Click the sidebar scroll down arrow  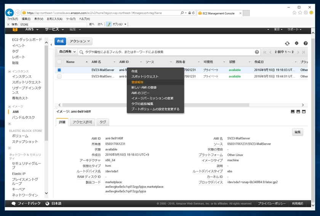tap(46, 193)
